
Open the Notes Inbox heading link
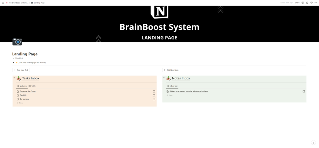point(181,78)
